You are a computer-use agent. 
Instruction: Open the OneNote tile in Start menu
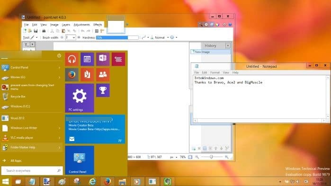pos(103,59)
